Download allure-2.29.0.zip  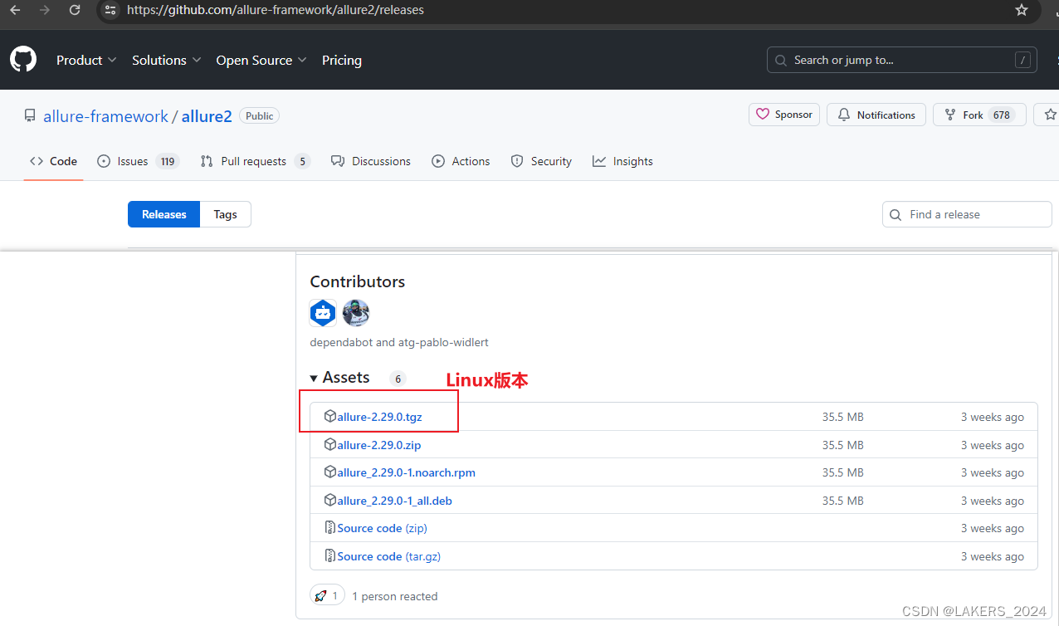(378, 445)
